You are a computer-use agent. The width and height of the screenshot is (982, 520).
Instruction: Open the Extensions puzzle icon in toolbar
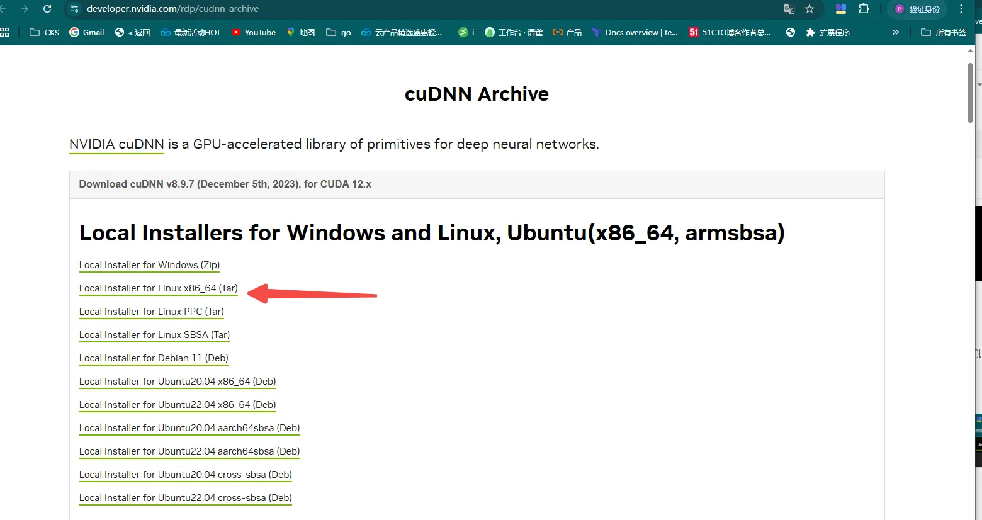point(864,9)
